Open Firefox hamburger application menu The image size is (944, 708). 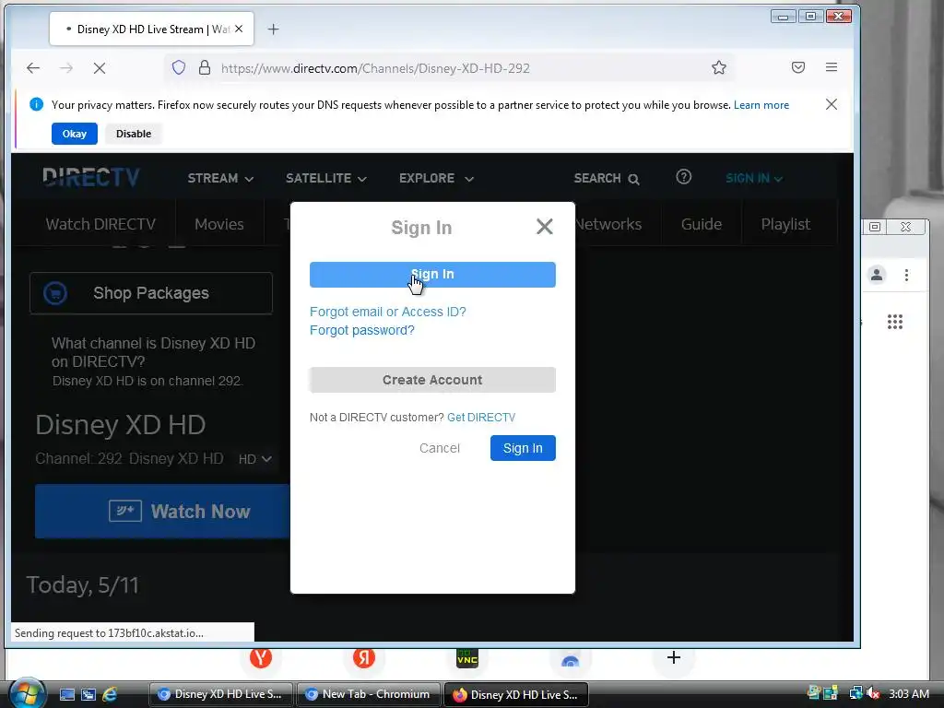pos(832,67)
